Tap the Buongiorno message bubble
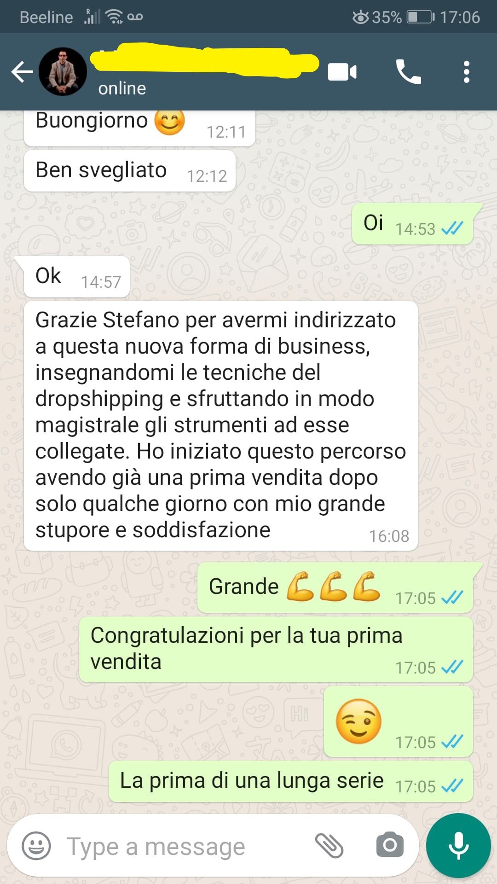The width and height of the screenshot is (497, 884). (x=139, y=128)
